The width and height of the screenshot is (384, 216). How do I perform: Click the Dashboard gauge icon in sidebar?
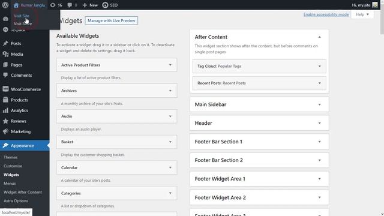point(5,19)
